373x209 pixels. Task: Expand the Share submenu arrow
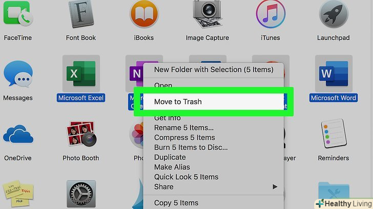click(275, 187)
